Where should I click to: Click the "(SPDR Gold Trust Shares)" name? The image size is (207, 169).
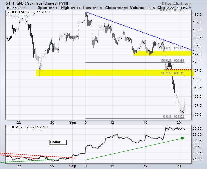click(36, 3)
